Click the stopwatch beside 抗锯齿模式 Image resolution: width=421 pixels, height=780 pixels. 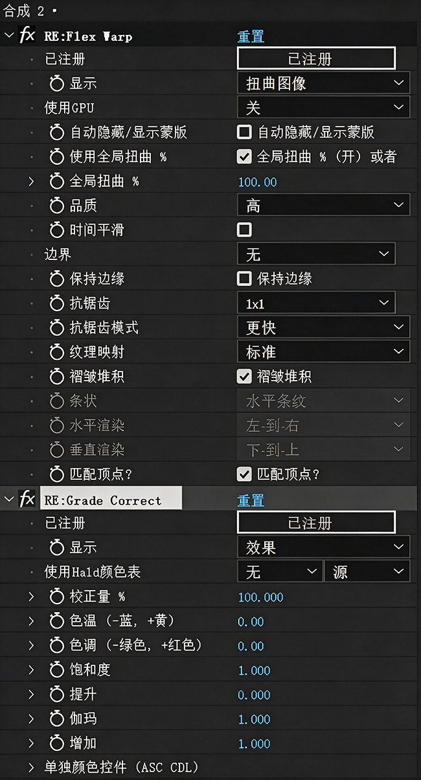tap(57, 328)
